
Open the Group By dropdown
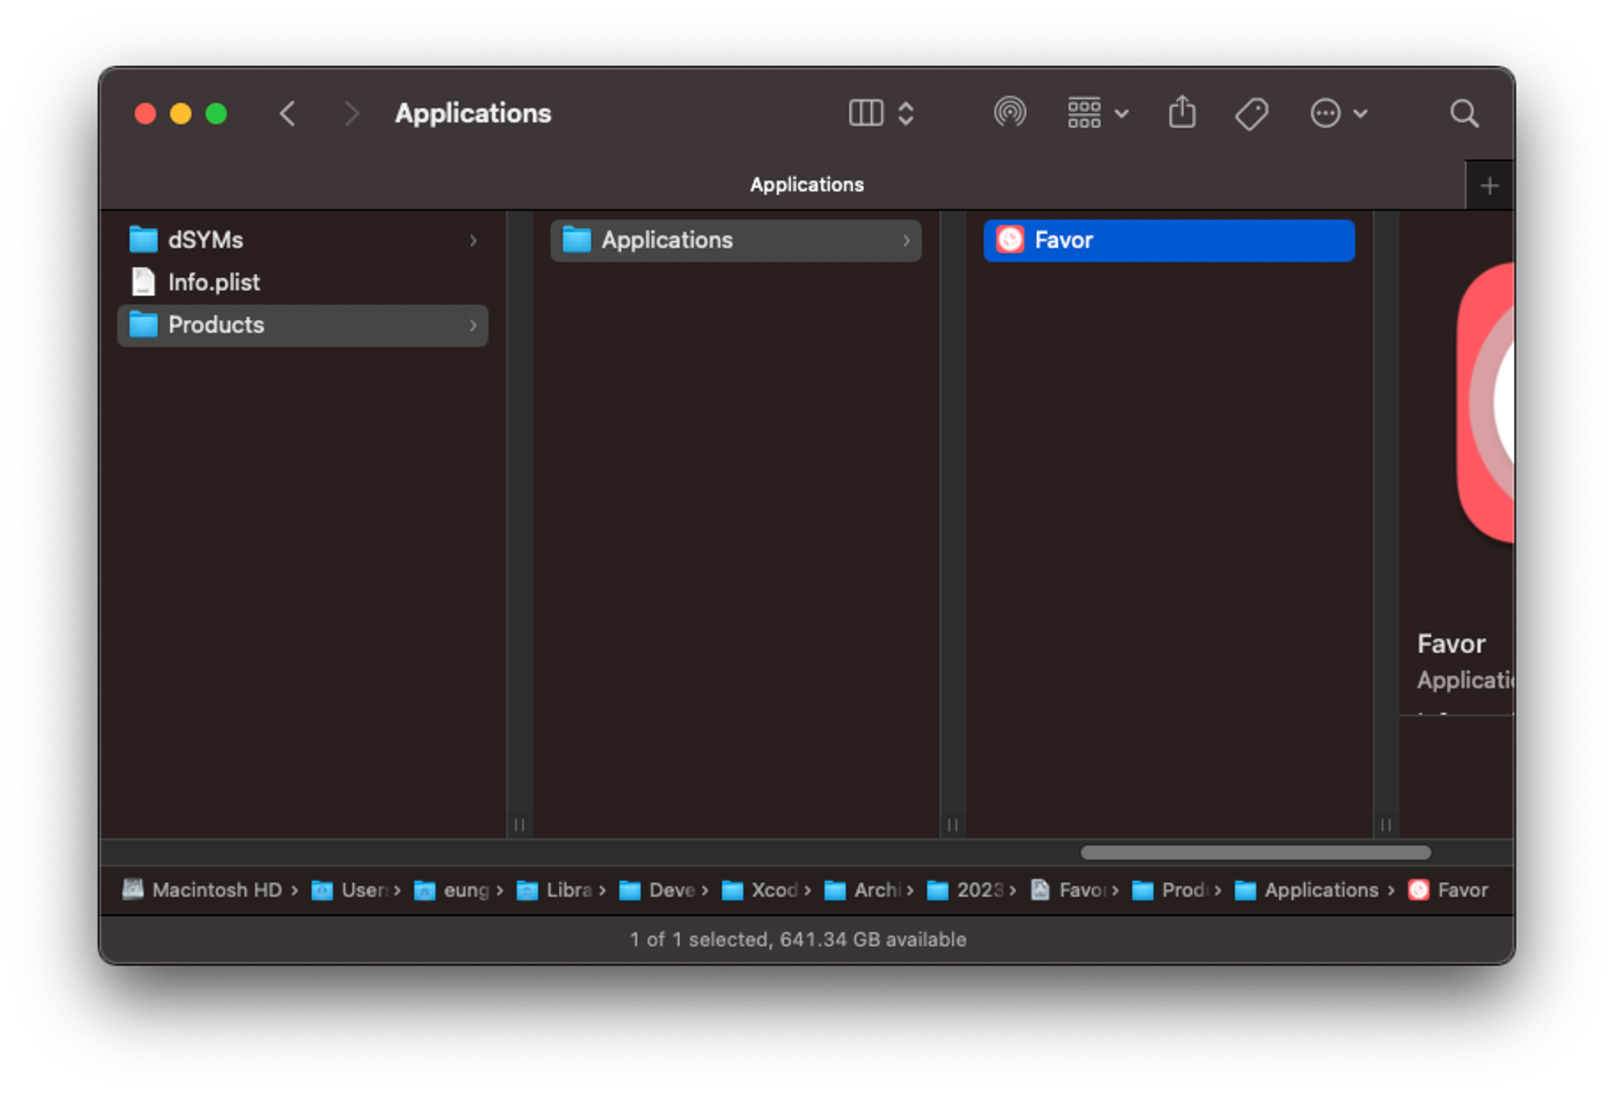click(1097, 113)
